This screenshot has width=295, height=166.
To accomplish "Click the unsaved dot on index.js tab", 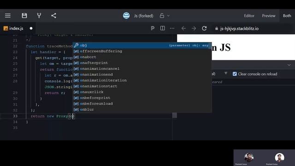I will [x=31, y=29].
